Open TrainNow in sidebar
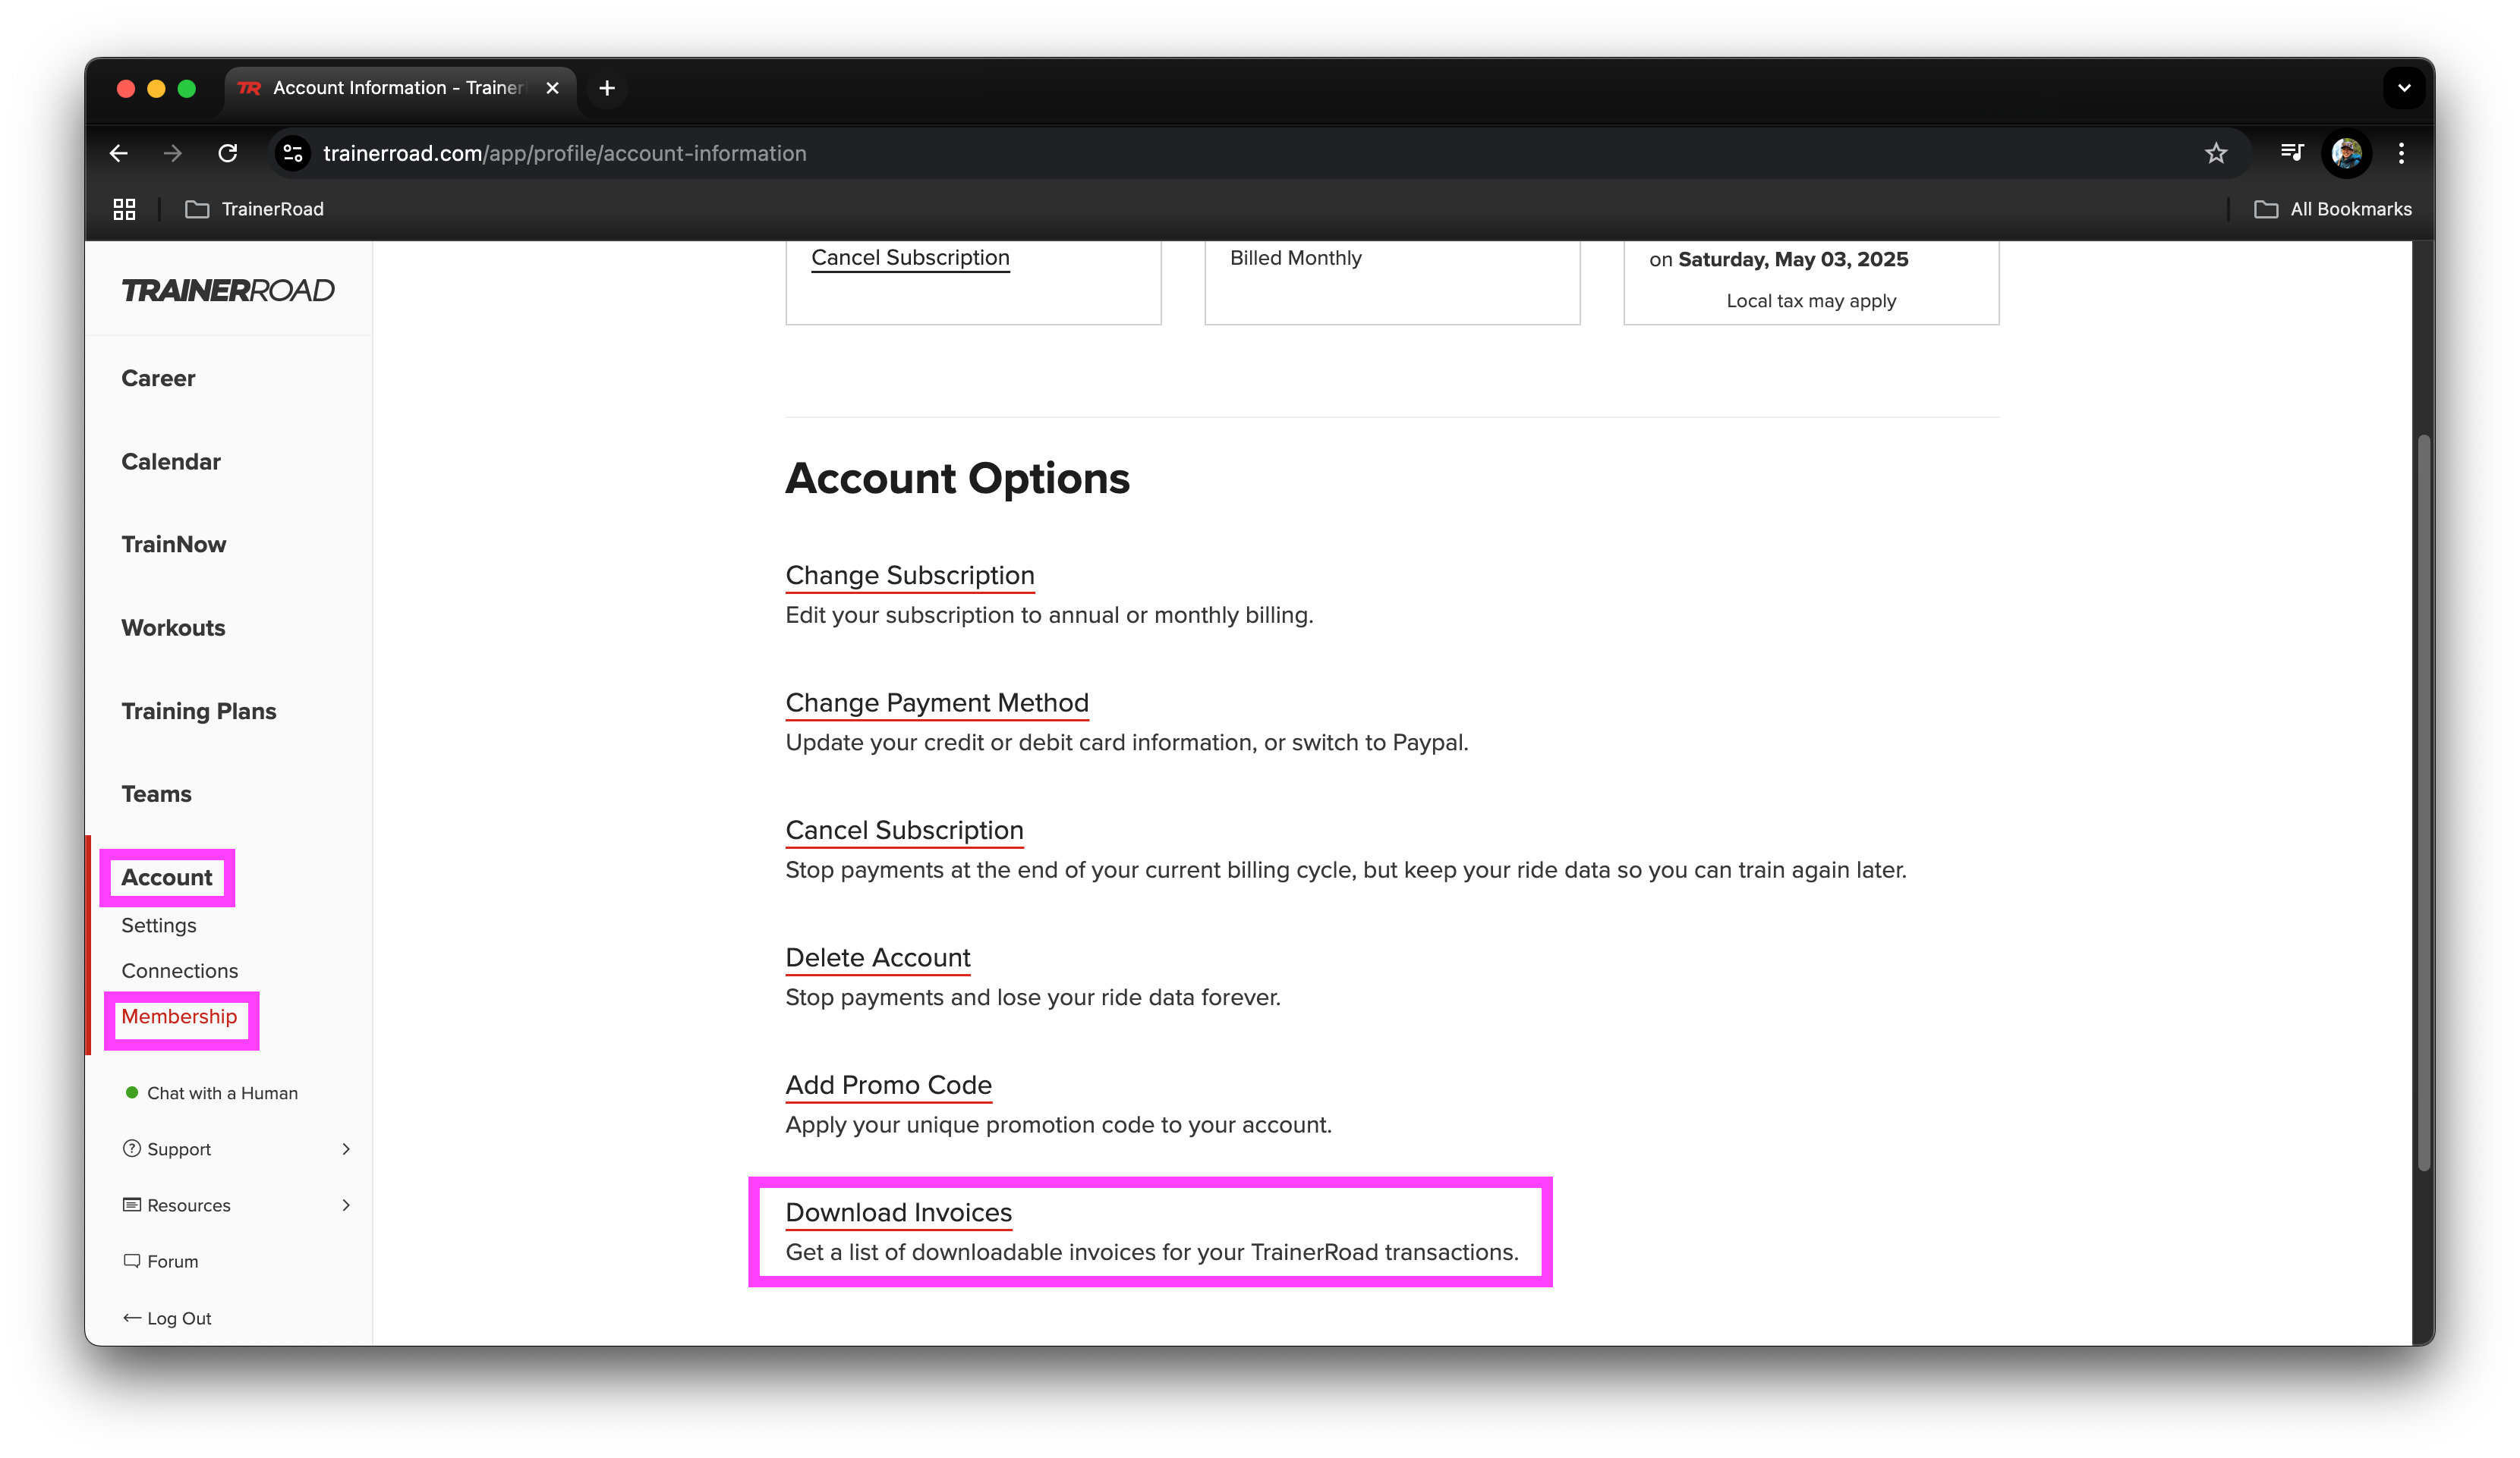Viewport: 2520px width, 1458px height. coord(174,545)
